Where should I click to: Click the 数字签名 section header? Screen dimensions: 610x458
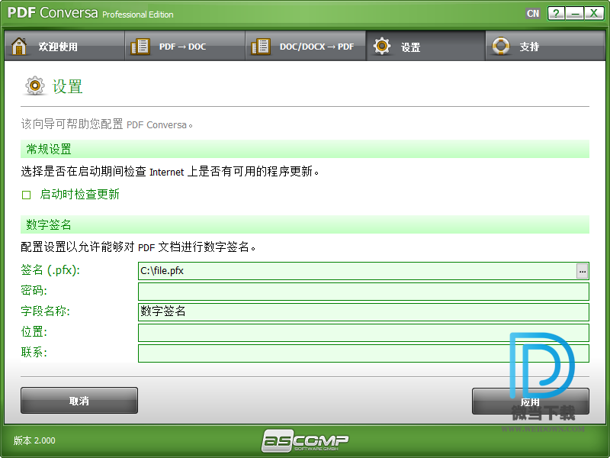(x=305, y=224)
